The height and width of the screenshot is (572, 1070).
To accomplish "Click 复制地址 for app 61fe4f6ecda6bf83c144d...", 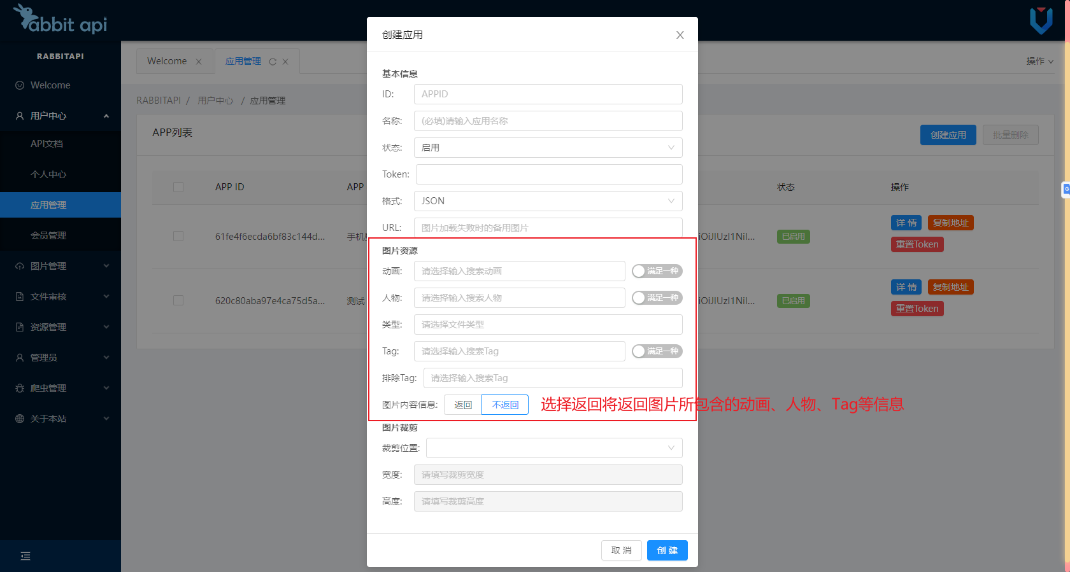I will [951, 223].
